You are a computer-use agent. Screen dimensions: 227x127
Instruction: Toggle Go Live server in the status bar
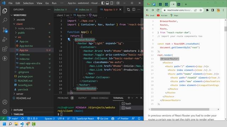(x=103, y=119)
